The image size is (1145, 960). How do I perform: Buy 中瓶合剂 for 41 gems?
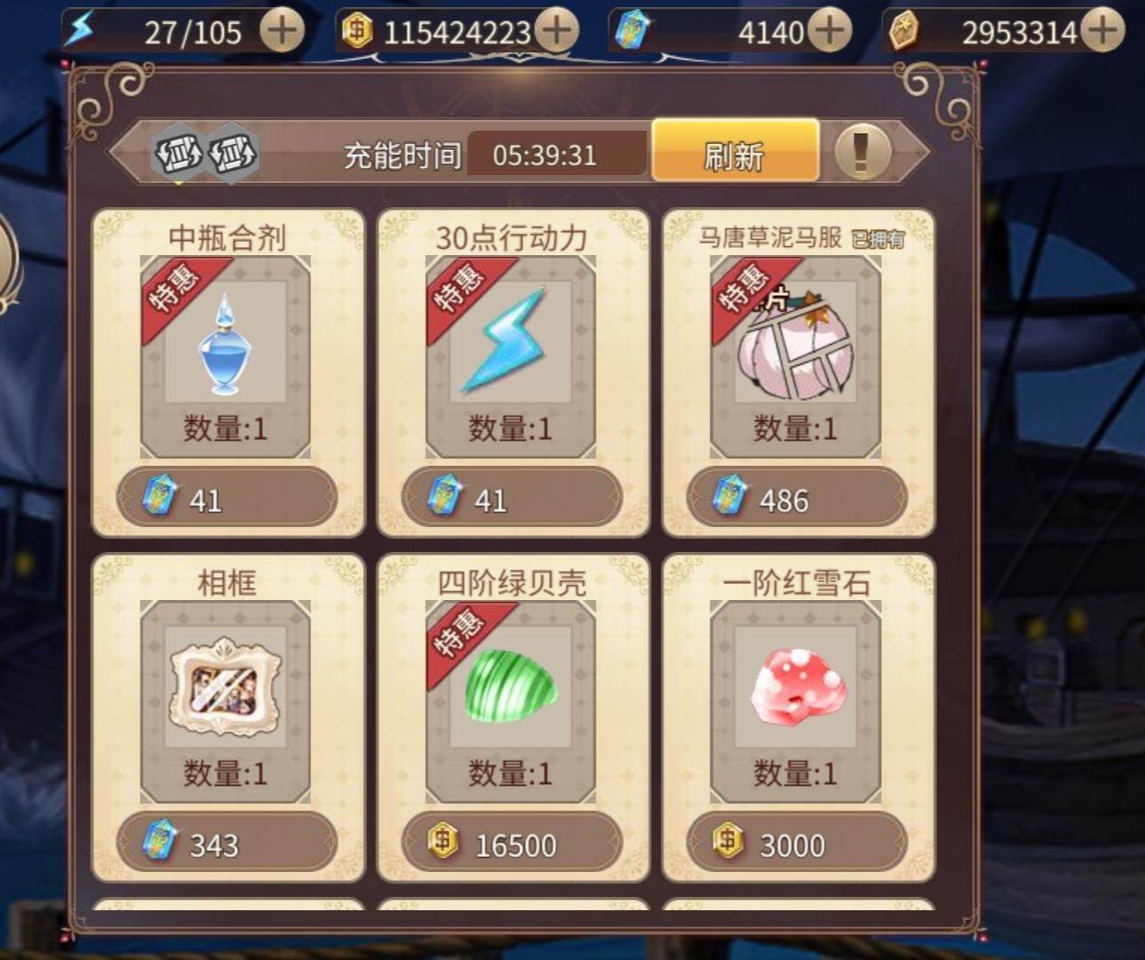(227, 498)
